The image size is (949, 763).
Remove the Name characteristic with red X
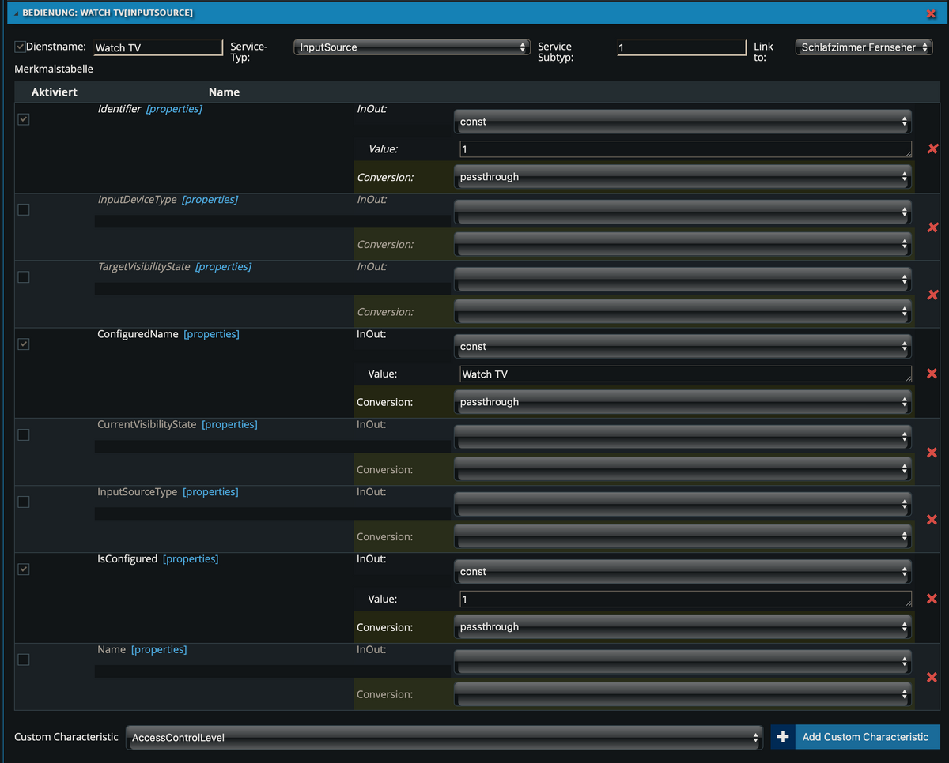pyautogui.click(x=932, y=677)
